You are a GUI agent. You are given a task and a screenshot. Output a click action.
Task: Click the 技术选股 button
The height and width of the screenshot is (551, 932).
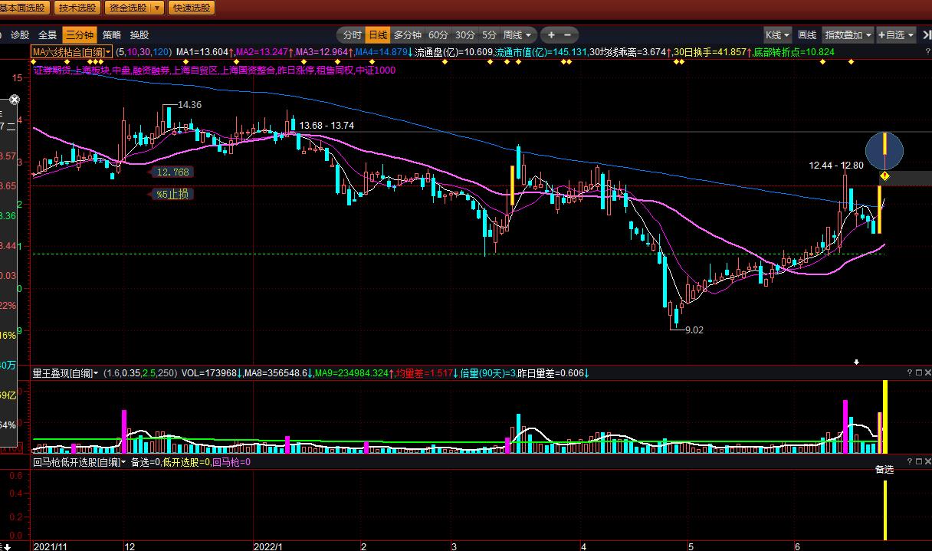(77, 8)
